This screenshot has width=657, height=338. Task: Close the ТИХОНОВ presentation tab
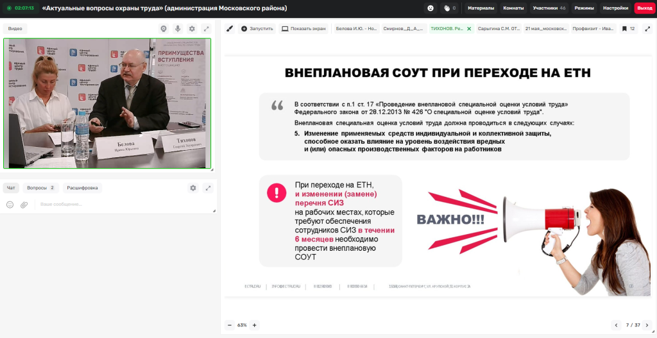point(469,29)
